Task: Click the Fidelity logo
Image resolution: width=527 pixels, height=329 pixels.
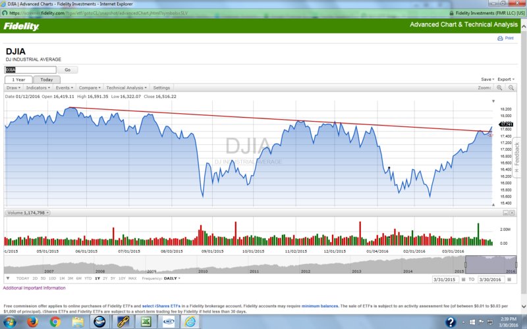Action: coord(21,26)
